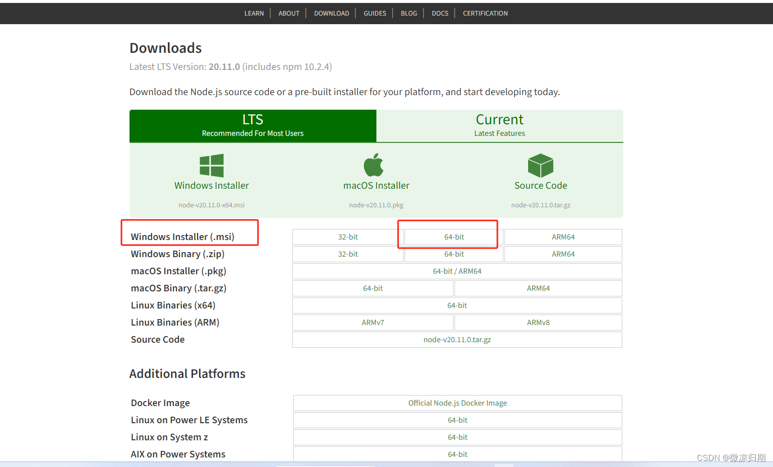Open the ABOUT navigation link
The height and width of the screenshot is (467, 773).
click(x=289, y=14)
